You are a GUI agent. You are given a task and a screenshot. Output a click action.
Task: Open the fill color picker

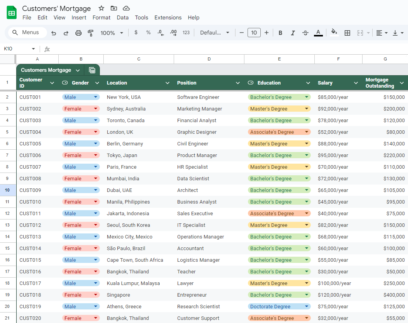pos(334,33)
